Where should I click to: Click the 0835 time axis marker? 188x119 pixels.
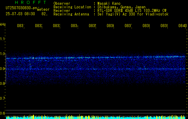click(92, 26)
